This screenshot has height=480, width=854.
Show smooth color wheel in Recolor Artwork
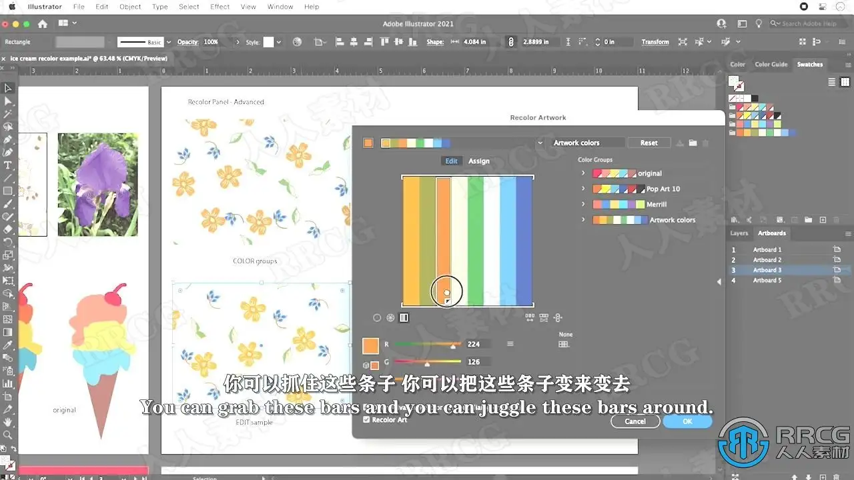tap(377, 318)
